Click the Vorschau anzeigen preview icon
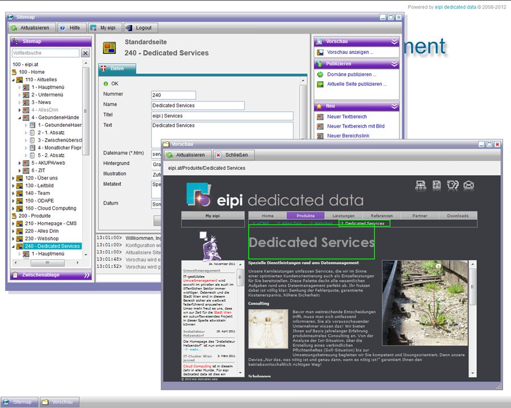Screen dimensions: 511x408 [319, 52]
